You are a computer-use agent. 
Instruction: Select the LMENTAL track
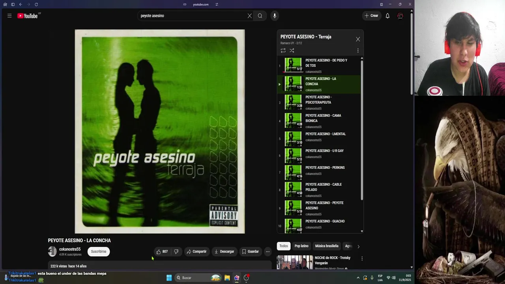tap(319, 139)
